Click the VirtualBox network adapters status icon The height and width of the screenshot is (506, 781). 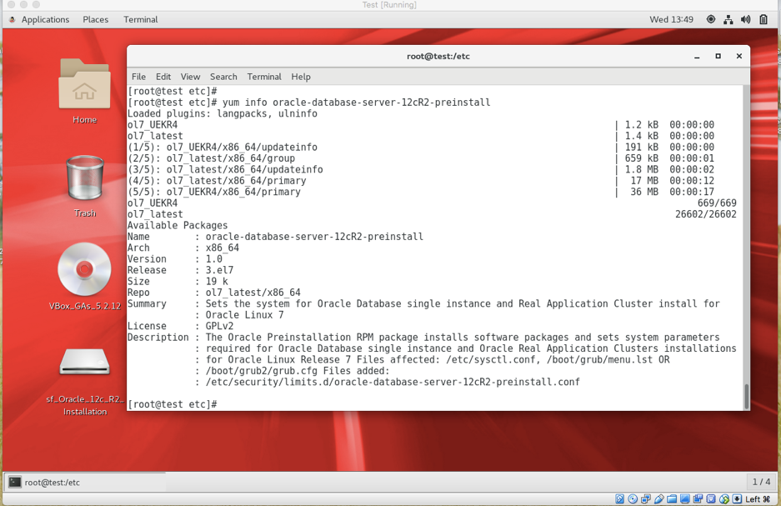pyautogui.click(x=646, y=498)
